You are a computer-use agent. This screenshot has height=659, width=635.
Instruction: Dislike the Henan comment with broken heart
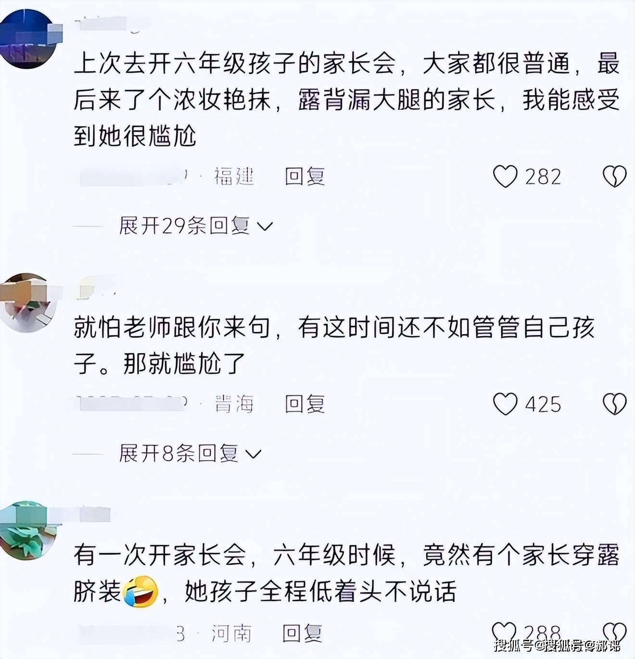tap(614, 632)
